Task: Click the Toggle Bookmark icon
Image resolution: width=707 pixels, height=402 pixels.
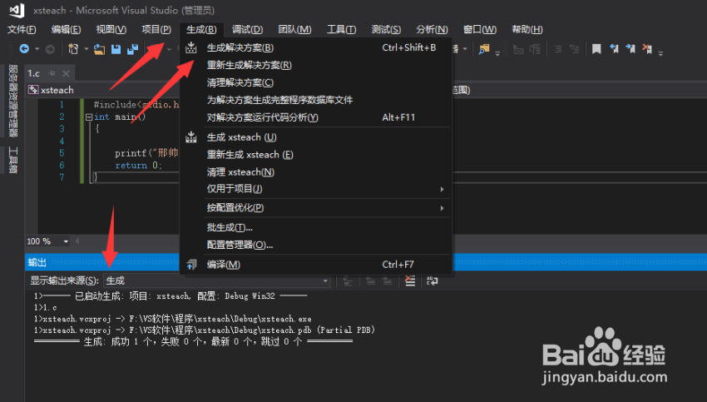Action: pos(596,49)
